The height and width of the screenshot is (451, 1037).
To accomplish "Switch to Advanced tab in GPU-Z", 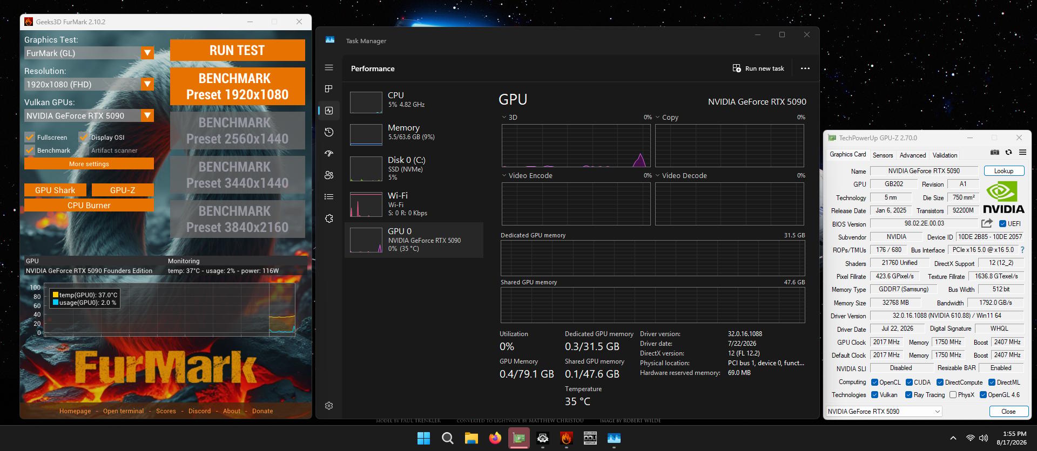I will (912, 155).
